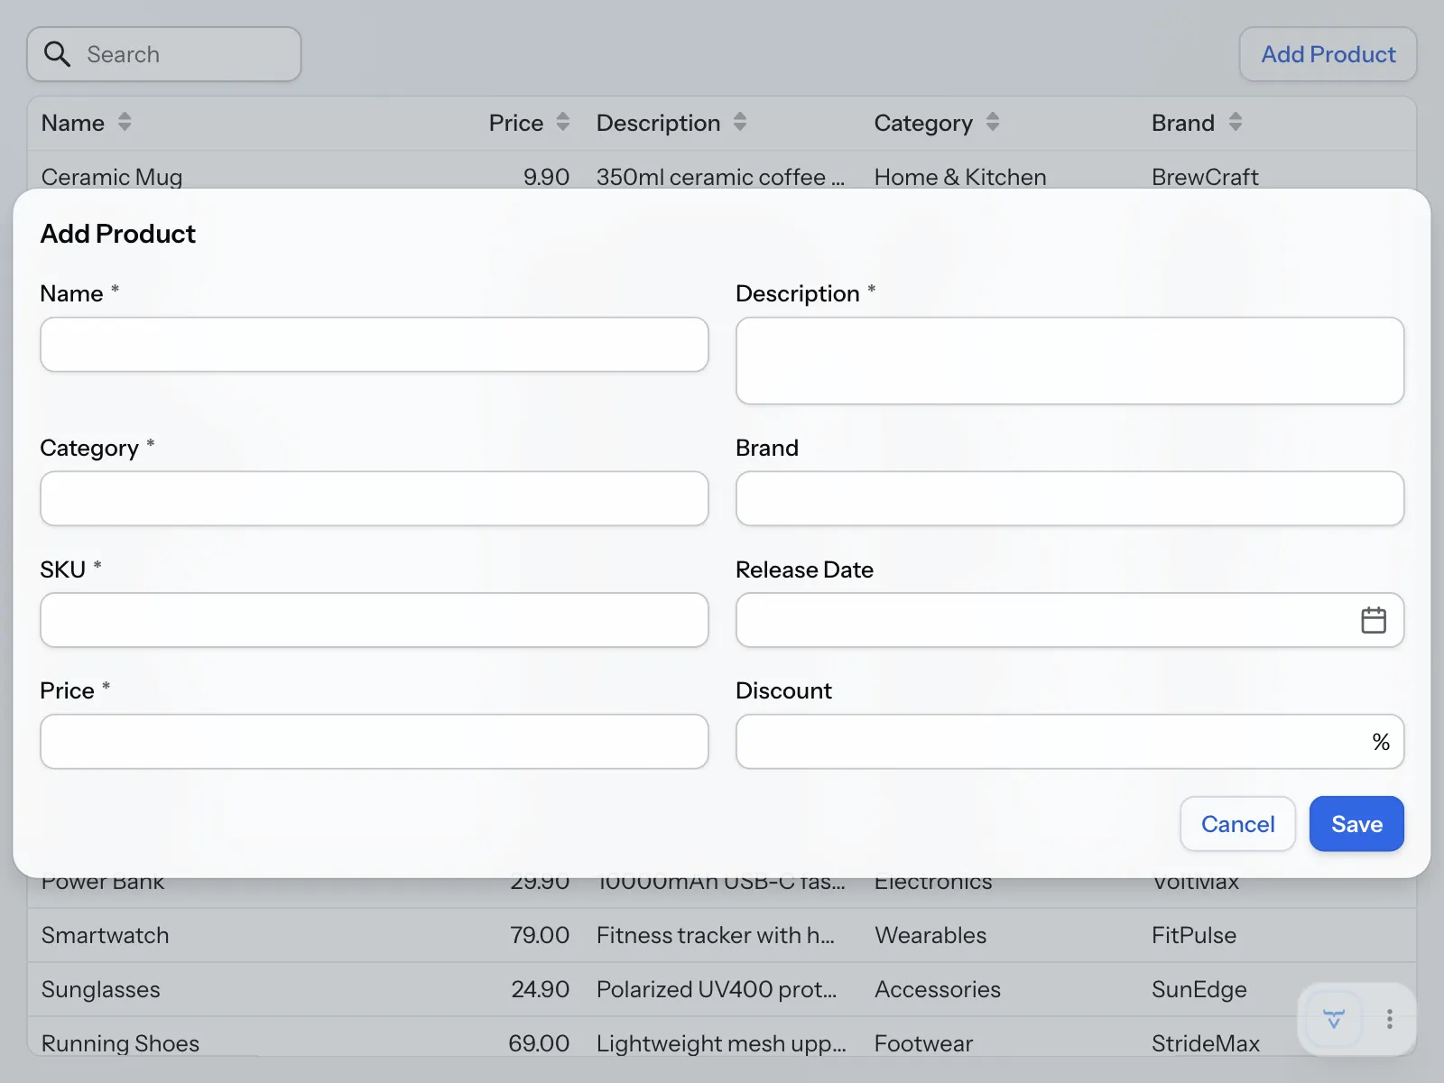Sort by Price column arrows
Viewport: 1444px width, 1083px height.
point(563,122)
